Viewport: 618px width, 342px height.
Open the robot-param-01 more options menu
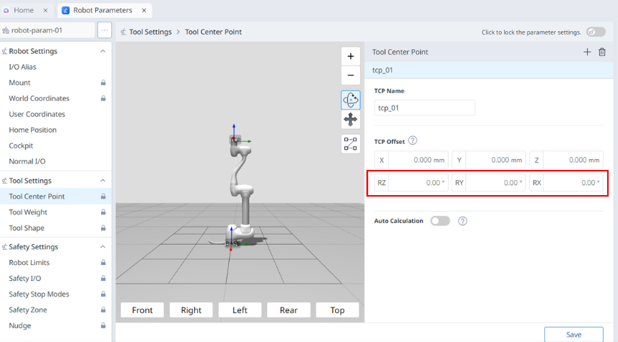tap(104, 30)
